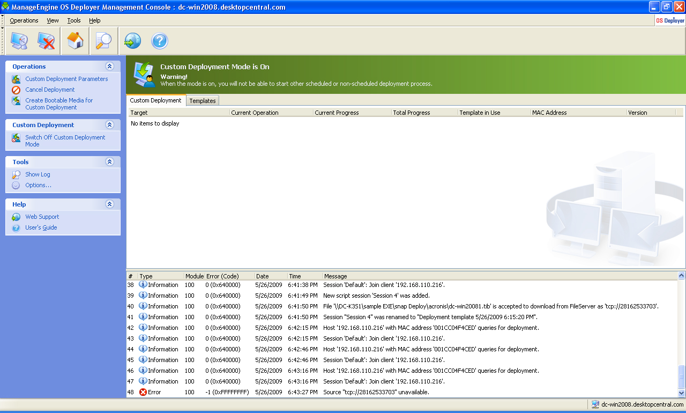Click the Information icon in log row 40

point(143,306)
